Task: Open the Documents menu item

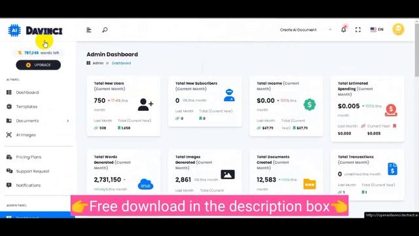Action: click(x=27, y=121)
